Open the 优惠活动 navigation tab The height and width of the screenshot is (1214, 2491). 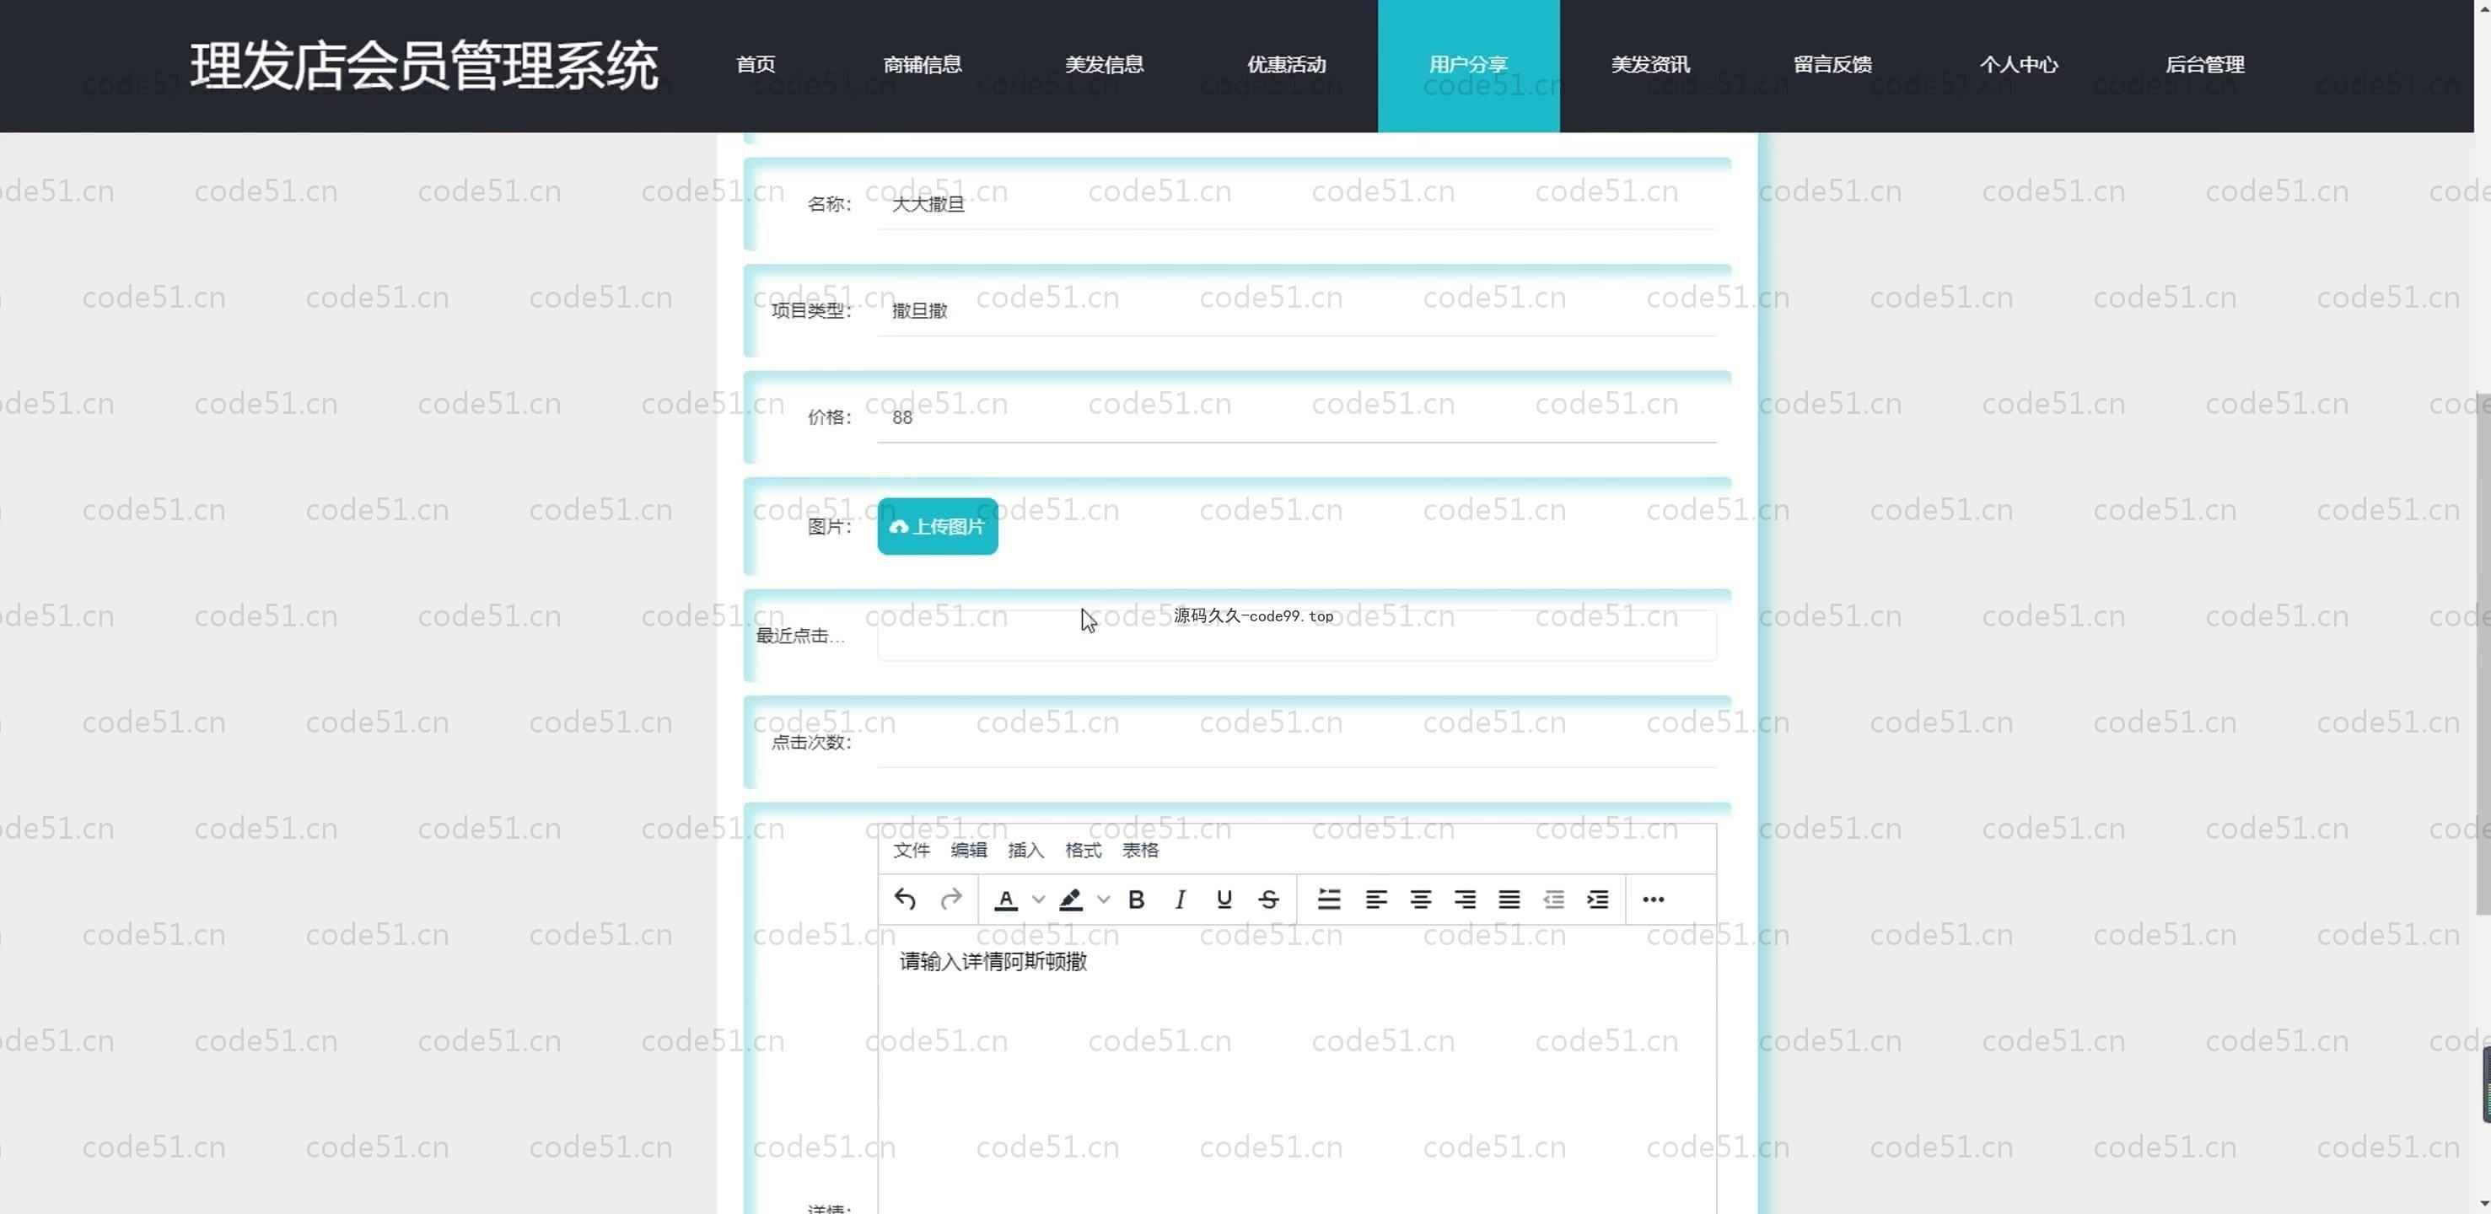[x=1286, y=65]
